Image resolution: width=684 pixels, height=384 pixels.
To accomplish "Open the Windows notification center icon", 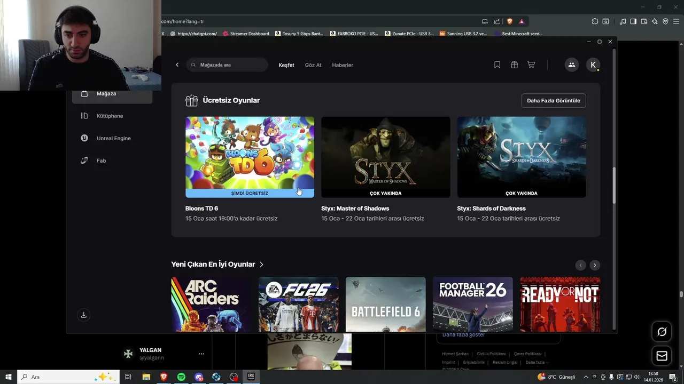I will [x=673, y=377].
